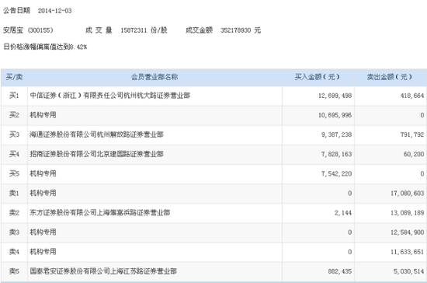Viewport: 427px width, 283px height.
Task: Click the buy amount 12,699,498
Action: (335, 96)
